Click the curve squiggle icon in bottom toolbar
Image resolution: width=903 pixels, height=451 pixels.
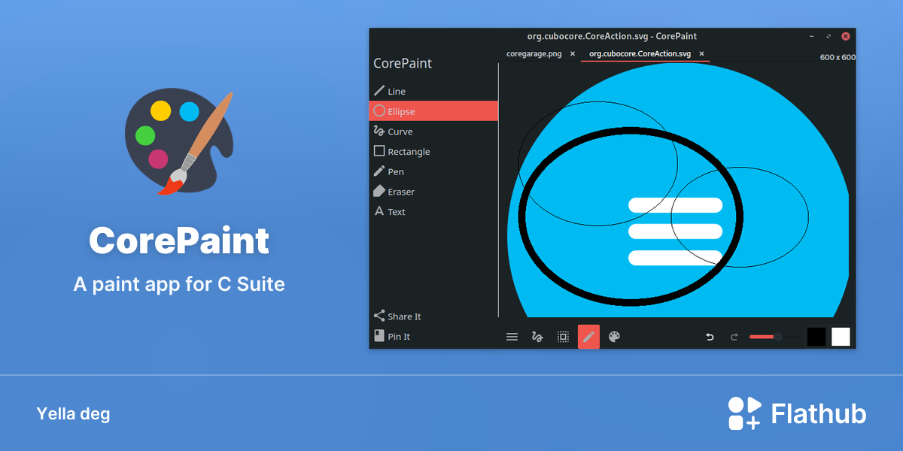coord(537,337)
